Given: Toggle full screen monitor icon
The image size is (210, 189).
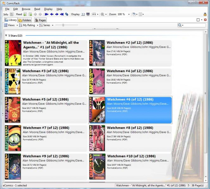Looking at the screenshot, I should (88, 14).
